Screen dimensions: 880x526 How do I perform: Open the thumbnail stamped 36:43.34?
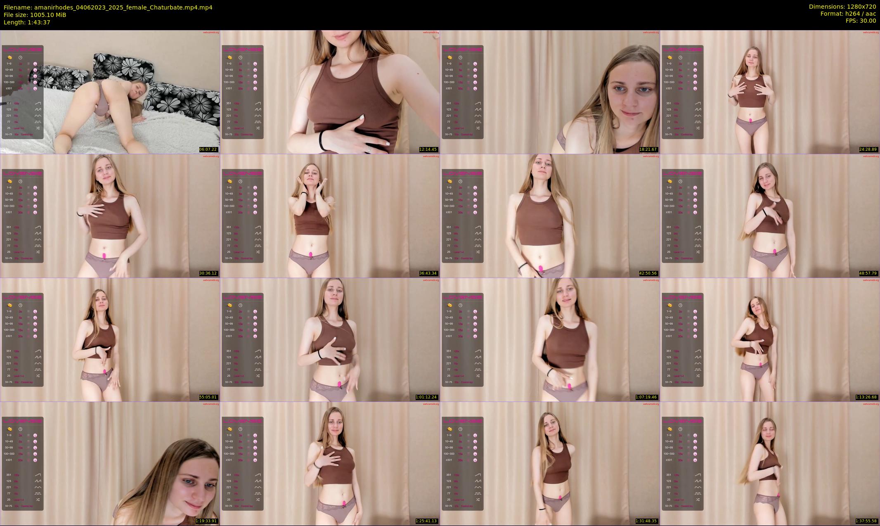tap(330, 216)
